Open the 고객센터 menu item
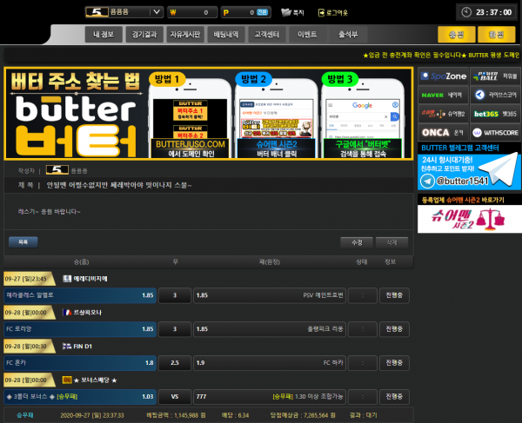 pyautogui.click(x=264, y=36)
